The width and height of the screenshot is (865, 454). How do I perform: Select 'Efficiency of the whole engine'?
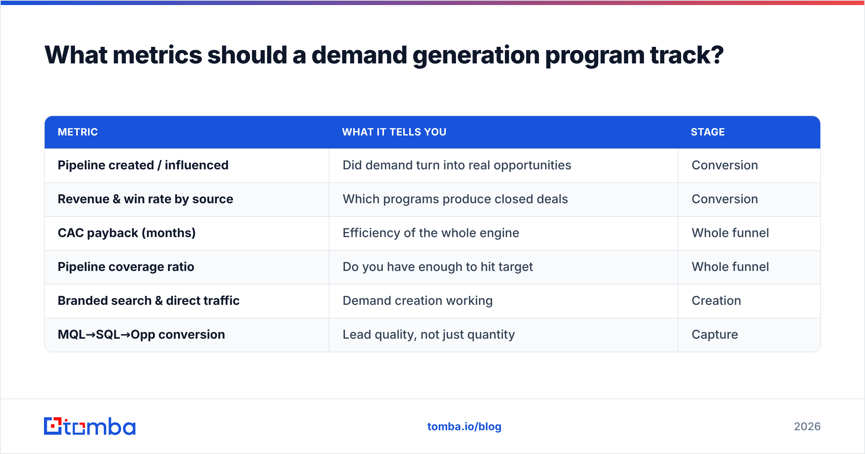tap(431, 233)
